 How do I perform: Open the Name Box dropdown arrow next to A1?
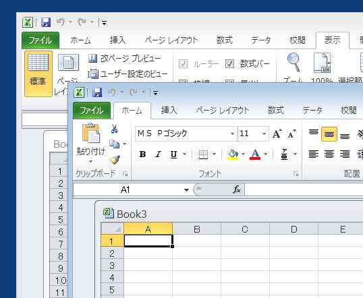click(186, 190)
